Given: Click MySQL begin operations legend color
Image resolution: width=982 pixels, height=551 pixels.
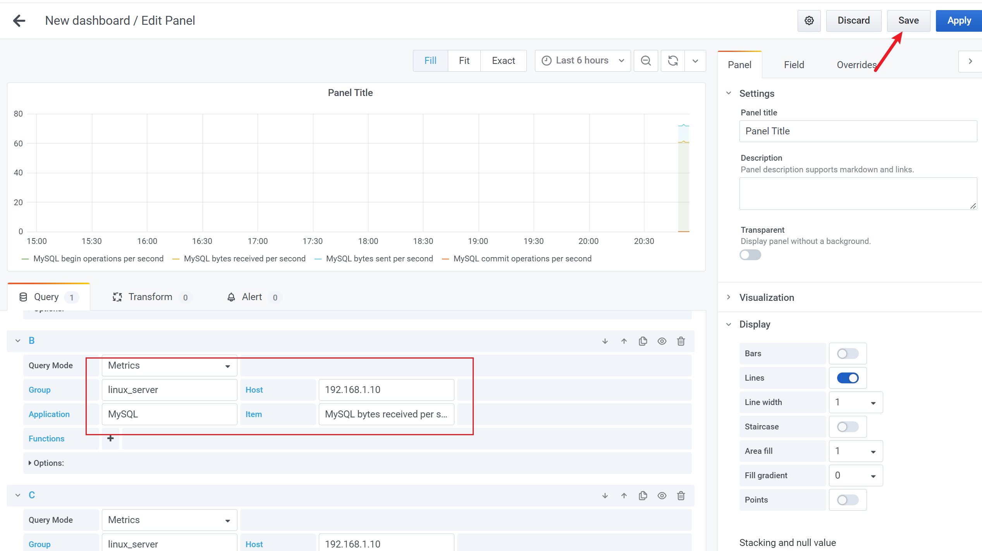Looking at the screenshot, I should pyautogui.click(x=25, y=259).
